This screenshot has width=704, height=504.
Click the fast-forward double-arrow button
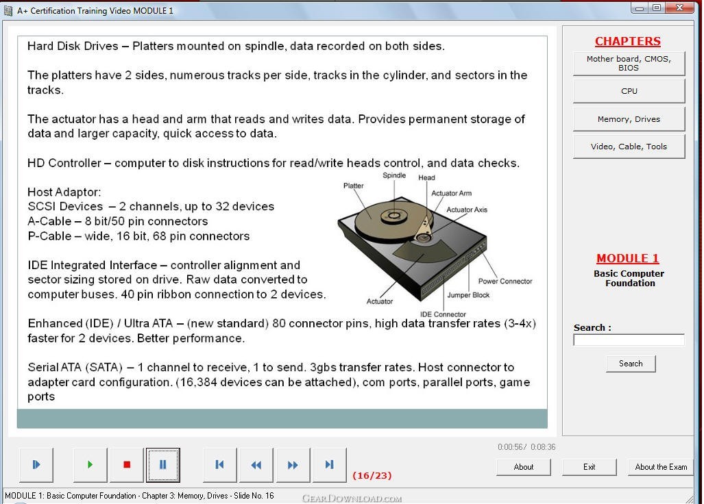pos(293,465)
